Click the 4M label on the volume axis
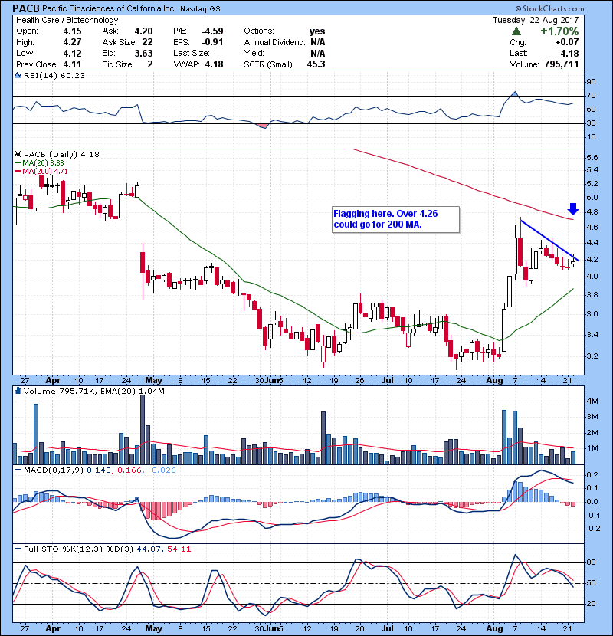Viewport: 613px width, 636px height. [x=592, y=402]
